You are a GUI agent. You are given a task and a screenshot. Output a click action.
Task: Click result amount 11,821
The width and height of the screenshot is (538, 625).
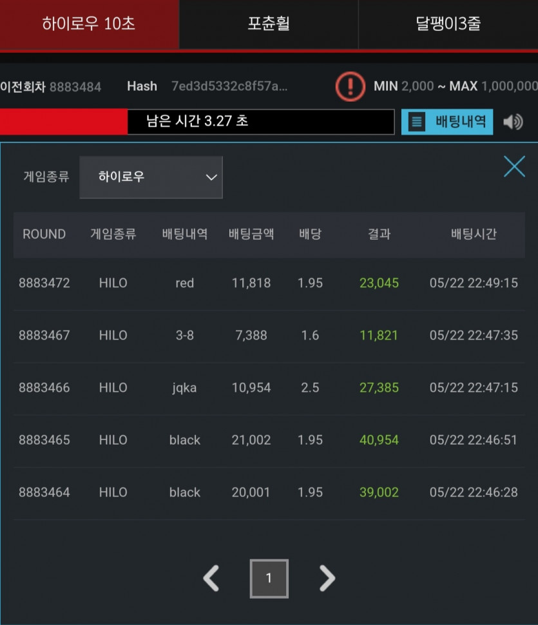coord(379,336)
